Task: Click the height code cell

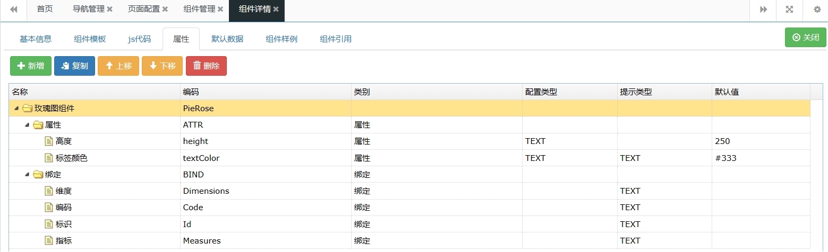Action: [266, 141]
